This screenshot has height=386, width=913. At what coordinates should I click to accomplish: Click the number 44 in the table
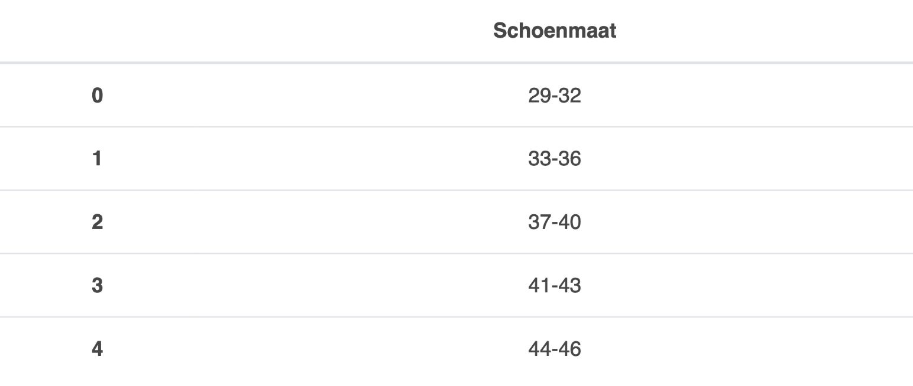[539, 349]
